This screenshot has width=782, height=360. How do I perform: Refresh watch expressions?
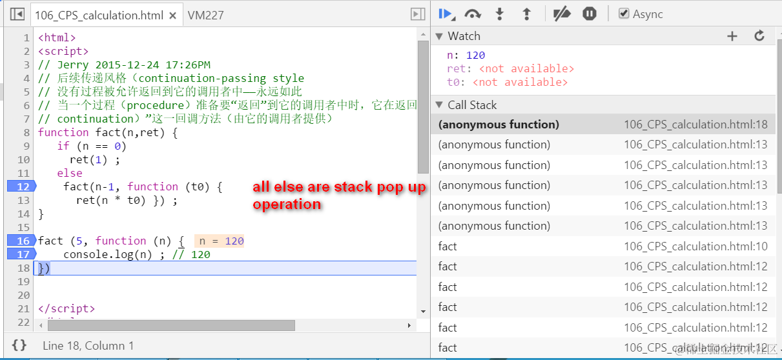pos(759,36)
